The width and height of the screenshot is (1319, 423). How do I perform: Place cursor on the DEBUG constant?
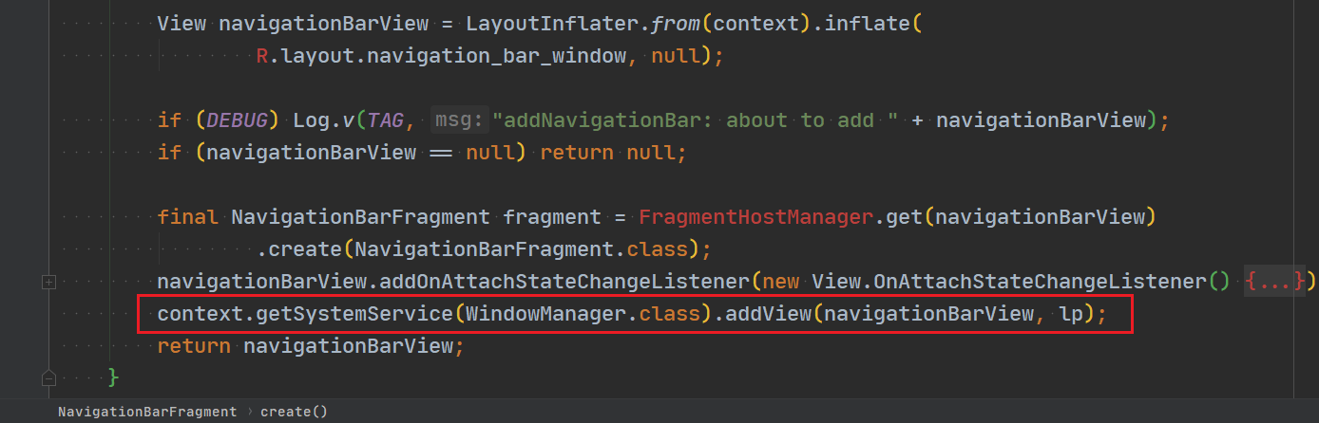pyautogui.click(x=238, y=120)
